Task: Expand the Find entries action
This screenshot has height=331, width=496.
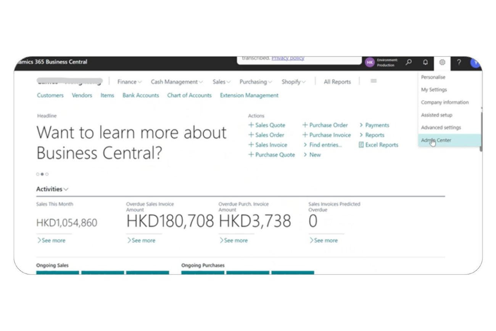Action: (323, 145)
